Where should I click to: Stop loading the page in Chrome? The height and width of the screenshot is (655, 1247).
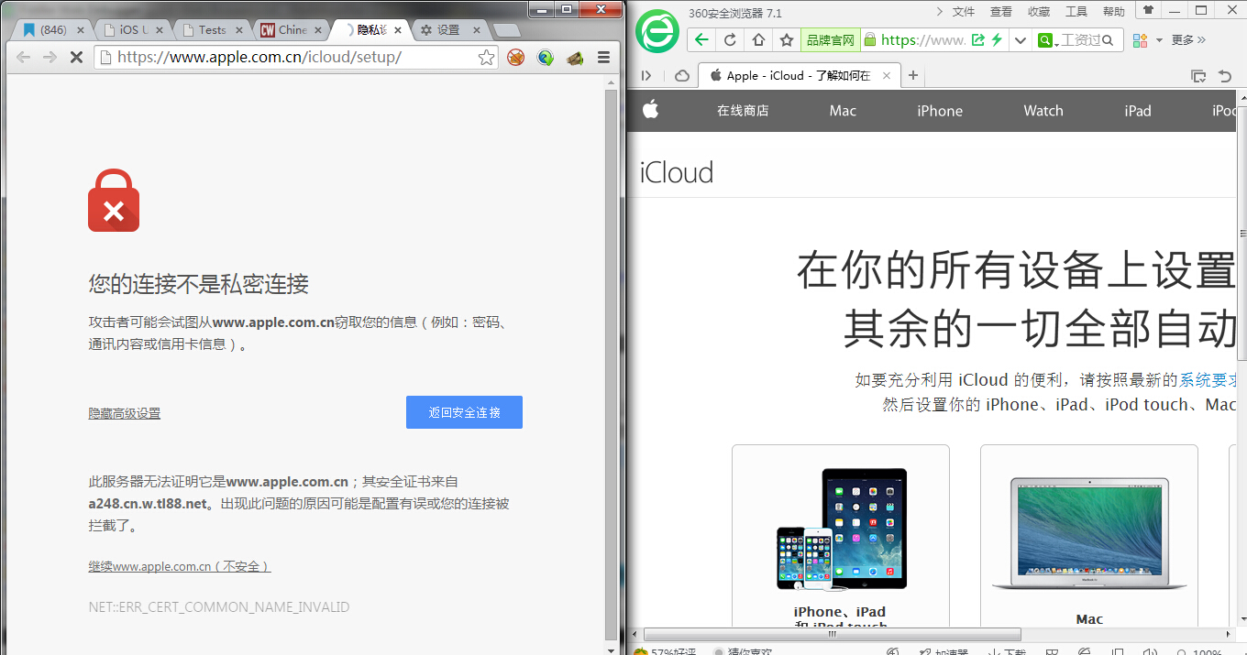point(76,57)
